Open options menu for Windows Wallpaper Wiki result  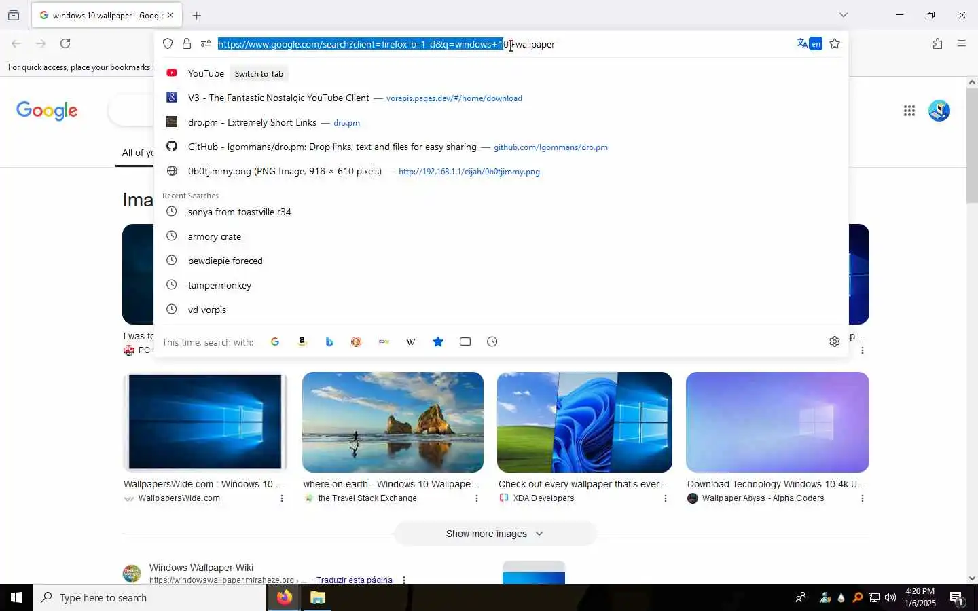click(404, 580)
